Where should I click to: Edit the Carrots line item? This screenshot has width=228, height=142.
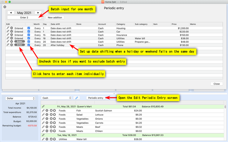coord(43,123)
